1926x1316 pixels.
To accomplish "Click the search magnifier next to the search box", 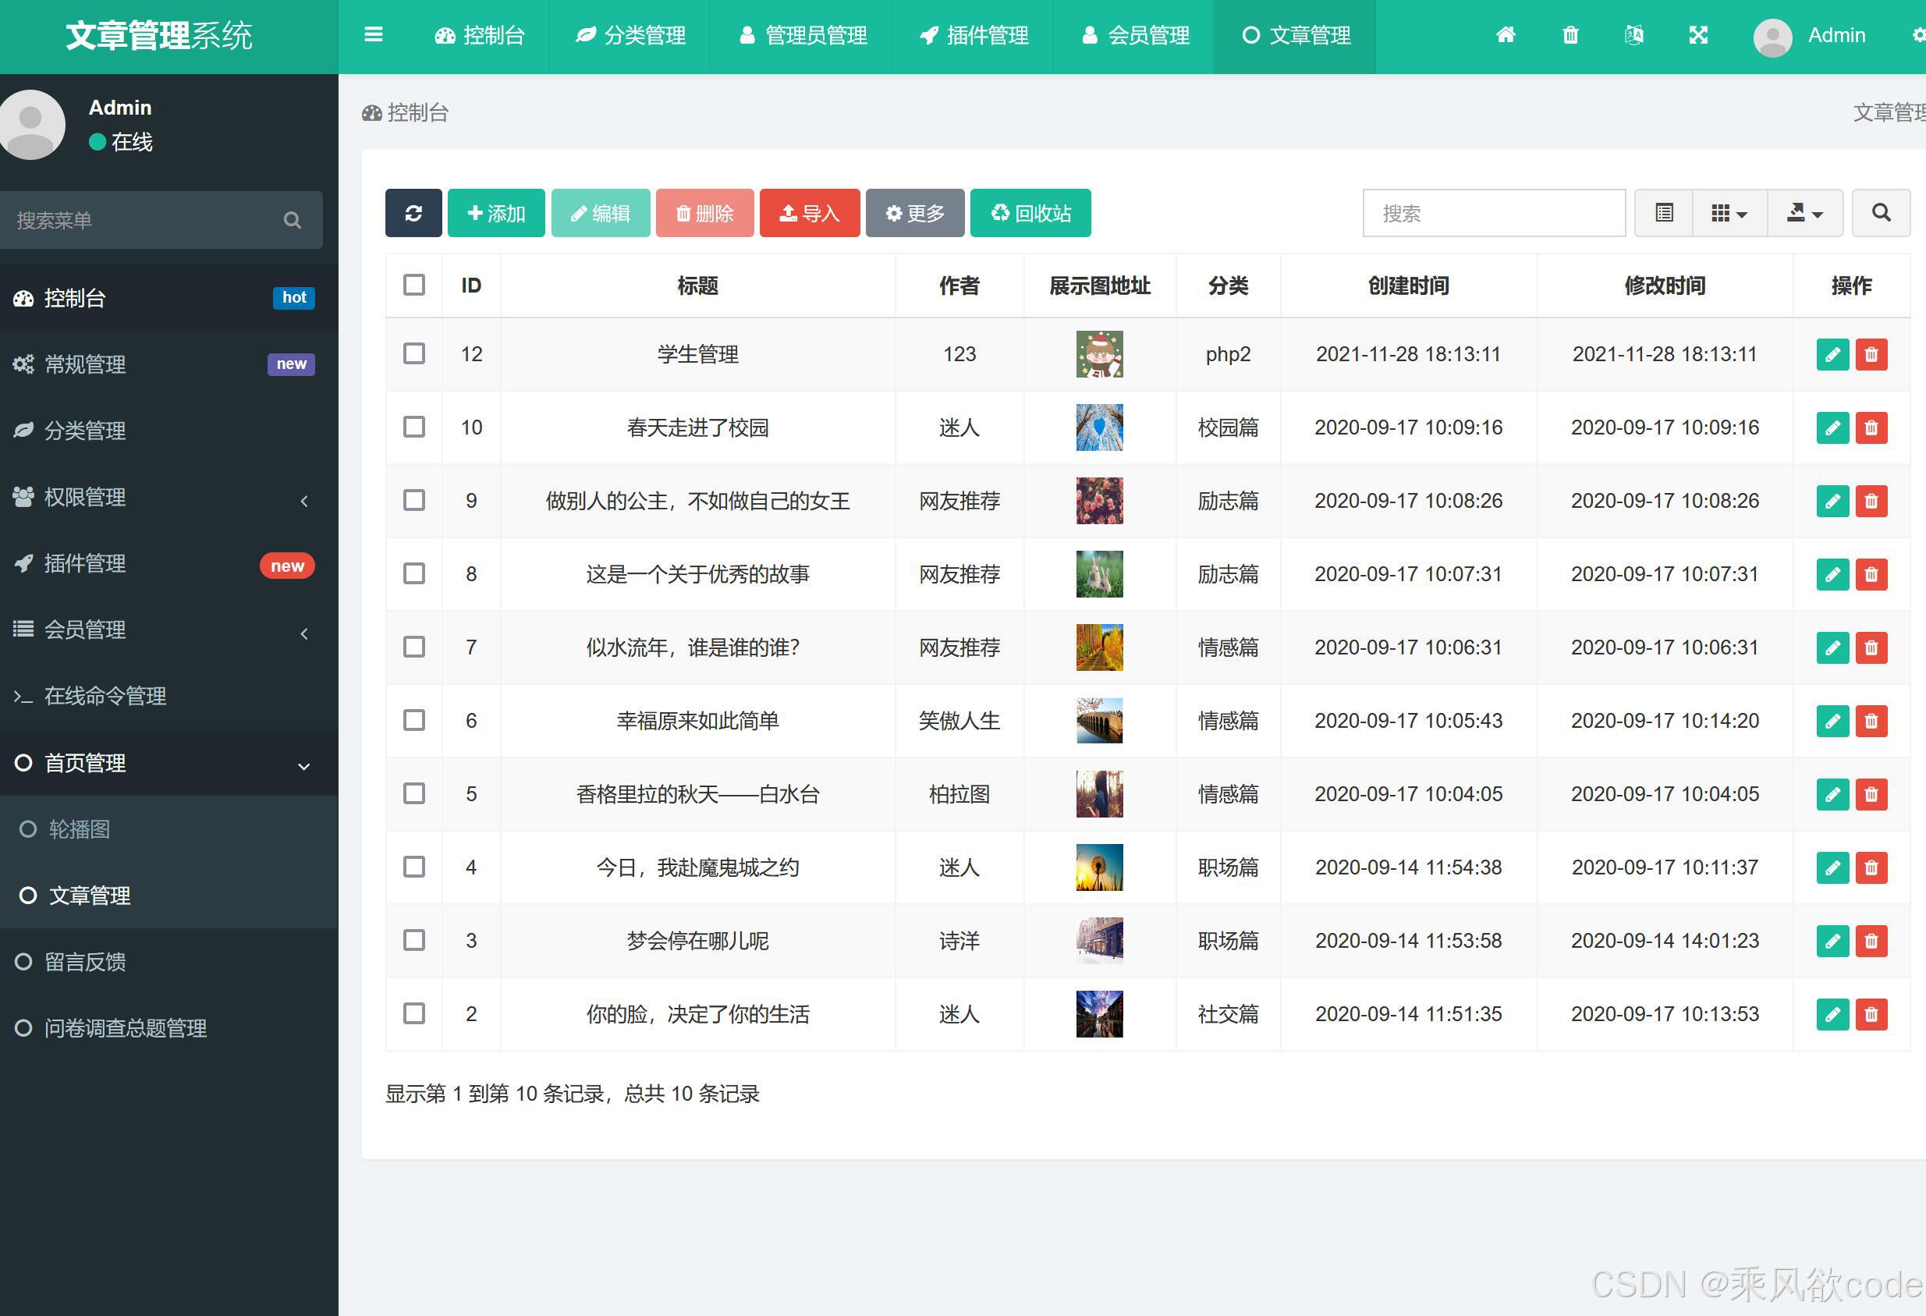I will [x=1881, y=213].
